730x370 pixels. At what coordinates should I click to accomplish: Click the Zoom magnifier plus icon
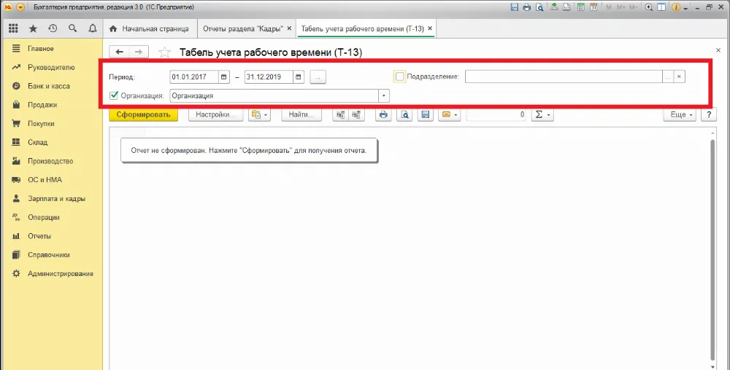(x=648, y=7)
